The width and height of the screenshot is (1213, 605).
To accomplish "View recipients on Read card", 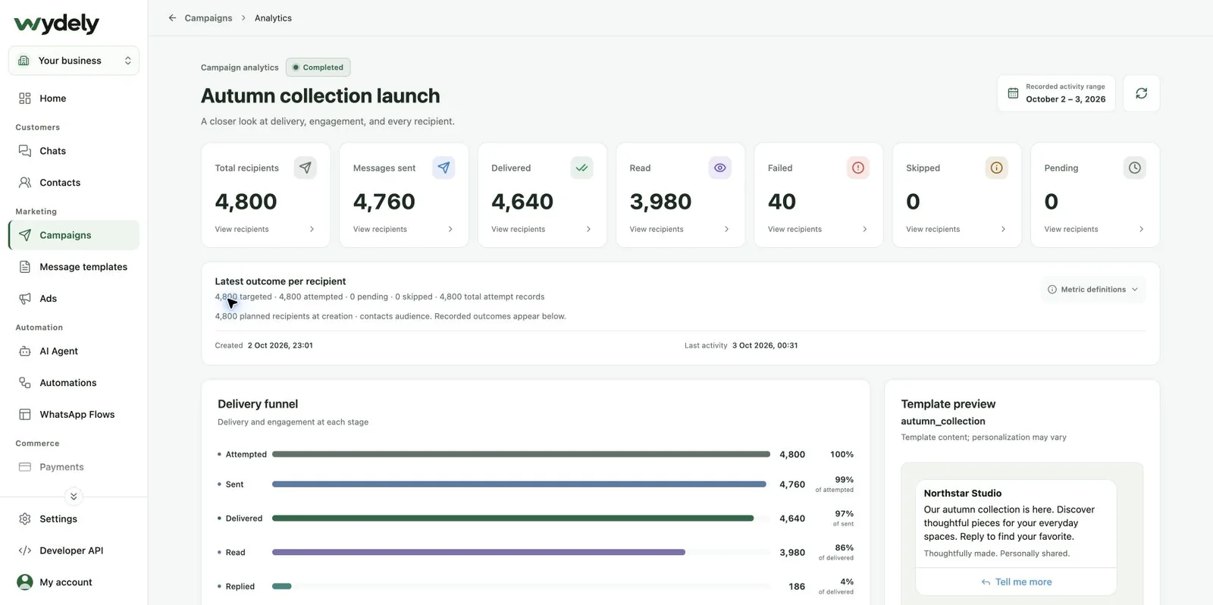I will (679, 229).
